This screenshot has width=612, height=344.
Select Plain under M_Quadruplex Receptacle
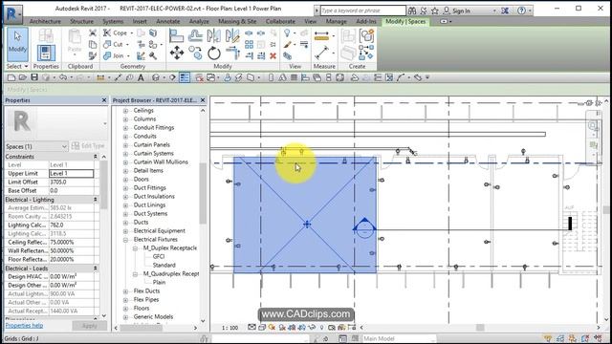[159, 283]
